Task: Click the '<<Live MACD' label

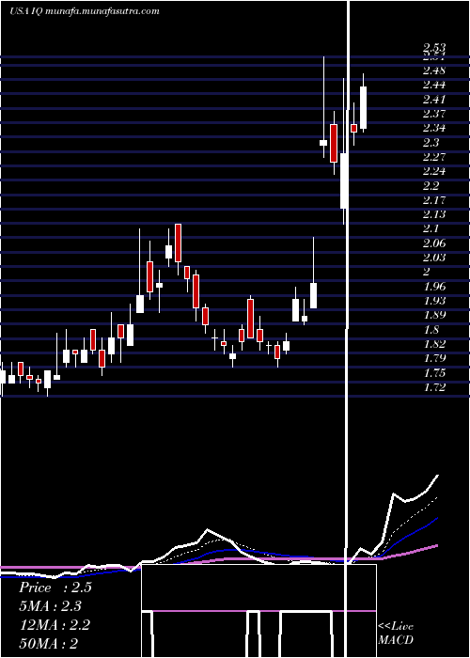Action: pyautogui.click(x=396, y=634)
